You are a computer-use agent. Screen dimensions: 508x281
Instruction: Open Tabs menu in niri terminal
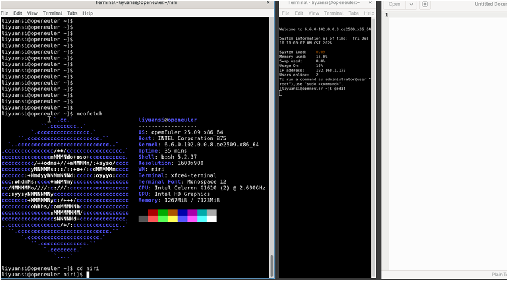(x=72, y=13)
